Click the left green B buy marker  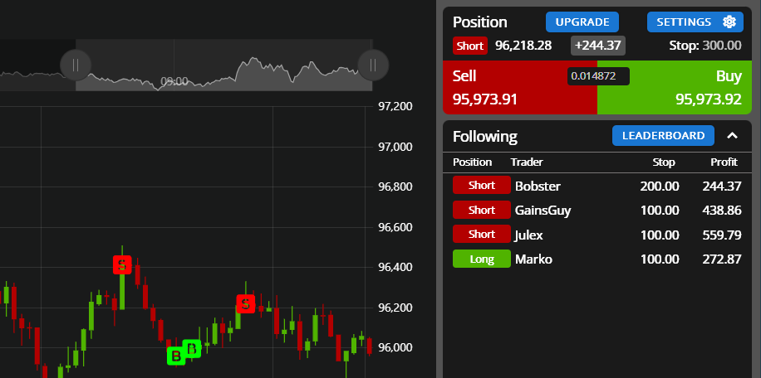[176, 356]
